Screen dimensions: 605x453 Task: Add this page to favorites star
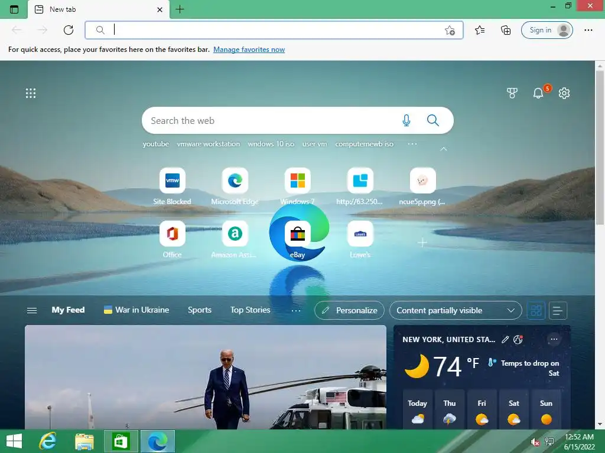(450, 30)
